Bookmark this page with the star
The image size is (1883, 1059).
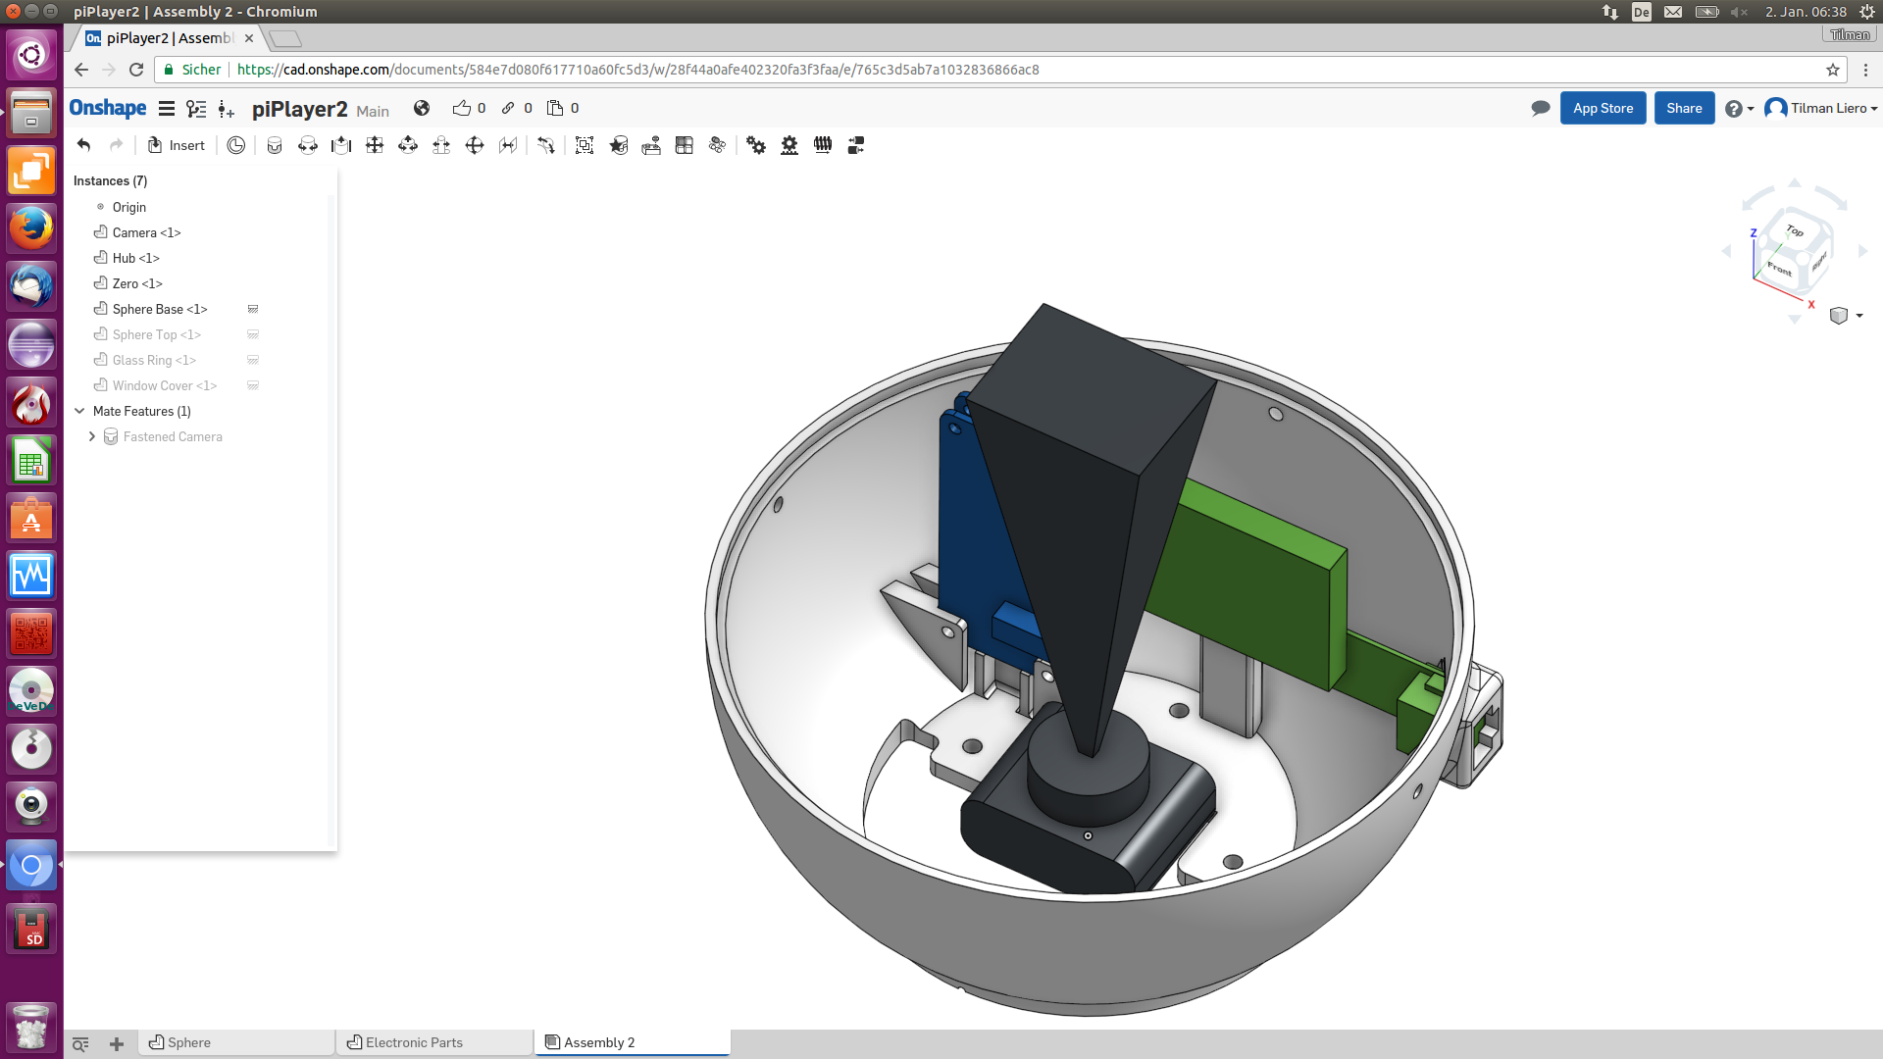1833,70
